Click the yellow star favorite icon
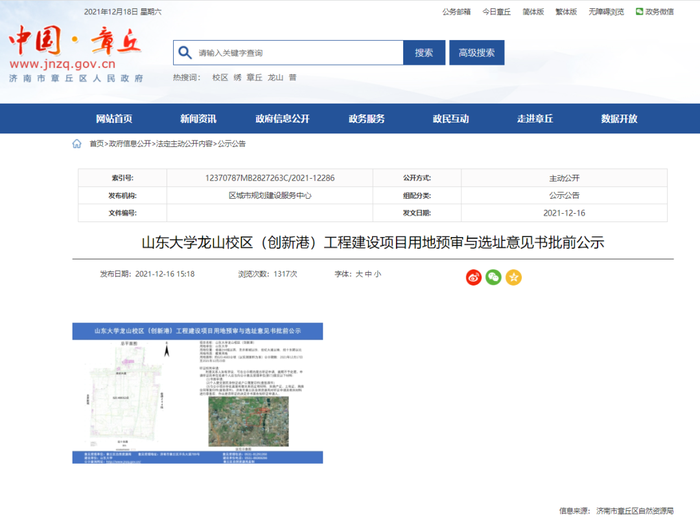Viewport: 700px width, 522px height. [513, 277]
